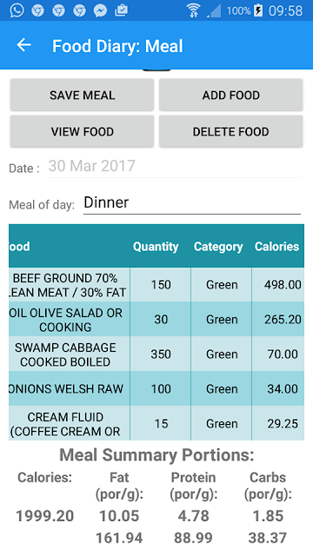Select the BEEF GROUND 70% row
This screenshot has height=556, width=313.
point(156,285)
